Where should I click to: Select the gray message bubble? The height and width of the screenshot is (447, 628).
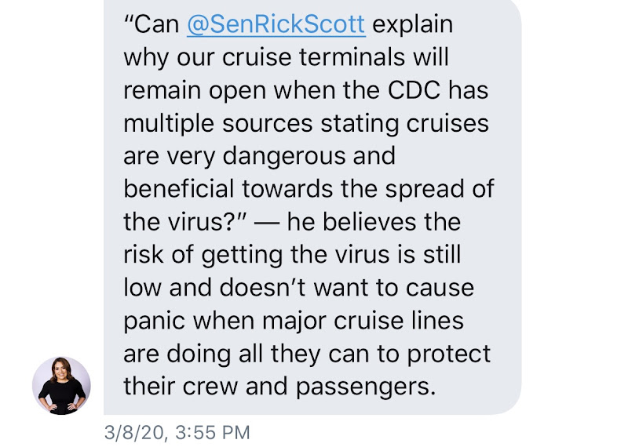click(x=312, y=207)
